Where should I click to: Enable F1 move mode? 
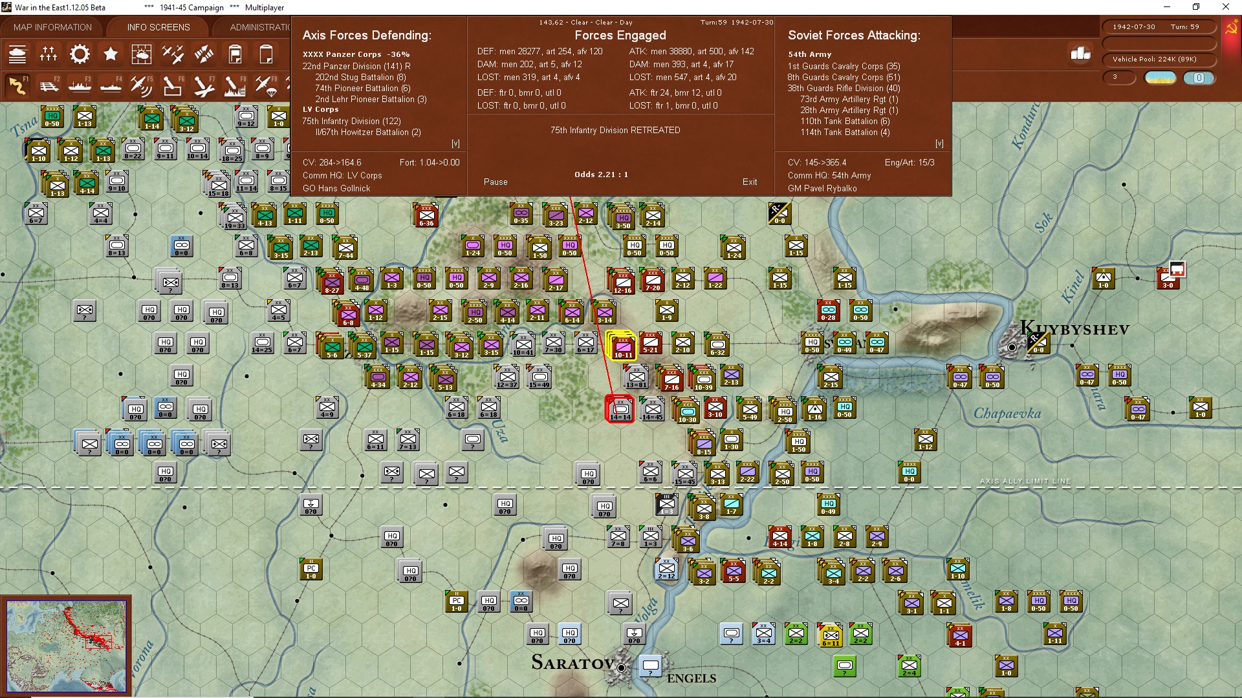pyautogui.click(x=17, y=85)
